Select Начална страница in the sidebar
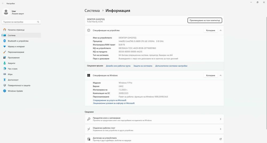This screenshot has height=143, width=267. [x=21, y=30]
